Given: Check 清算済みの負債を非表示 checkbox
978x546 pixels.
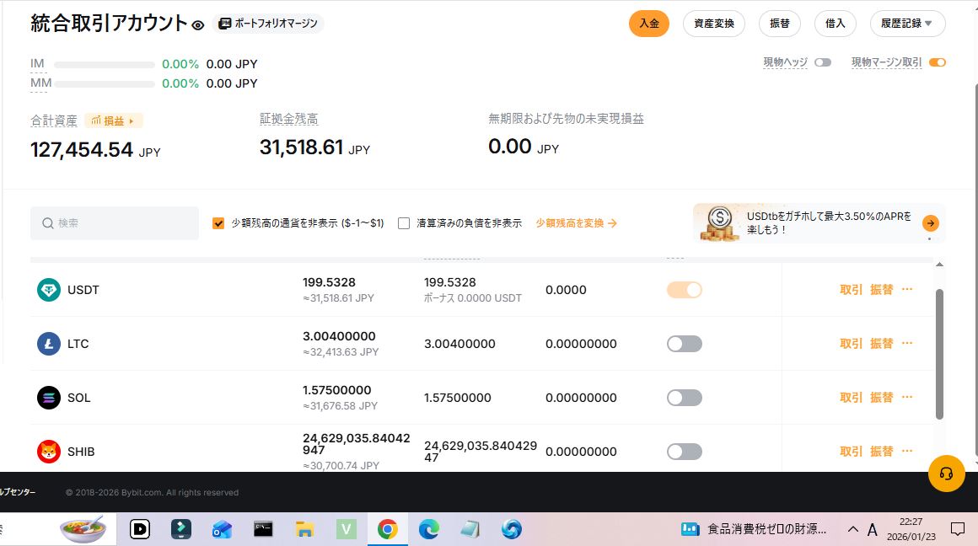Looking at the screenshot, I should coord(404,223).
